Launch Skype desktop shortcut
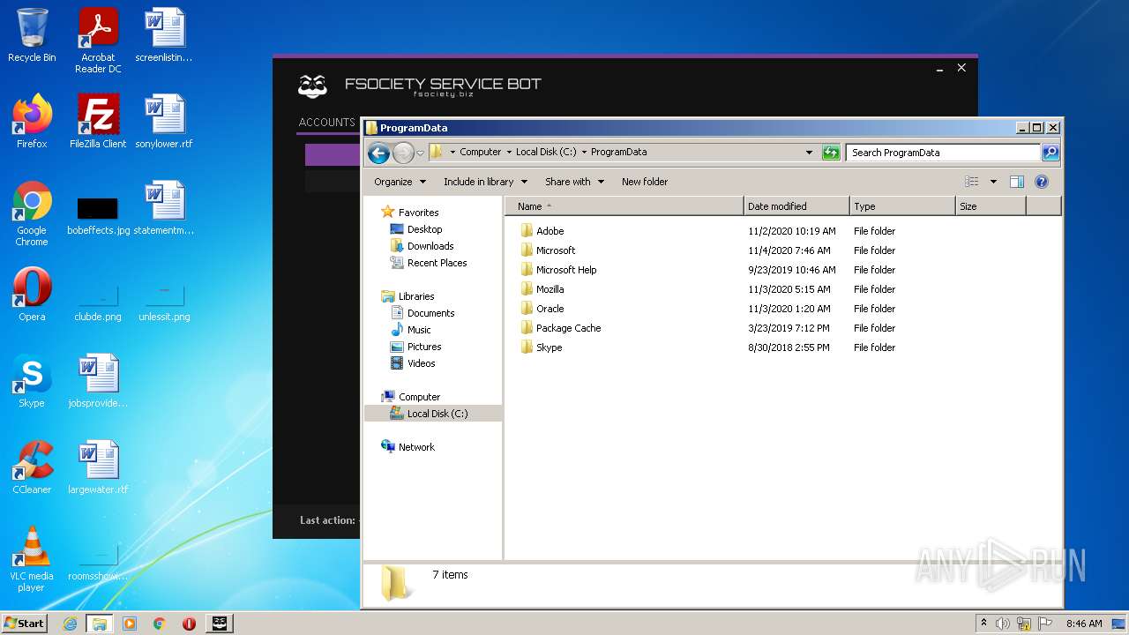Viewport: 1129px width, 635px height. coord(32,381)
